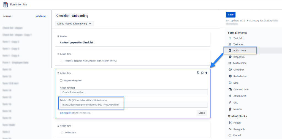Click the Add new forms link
This screenshot has height=139, width=282.
tap(41, 16)
